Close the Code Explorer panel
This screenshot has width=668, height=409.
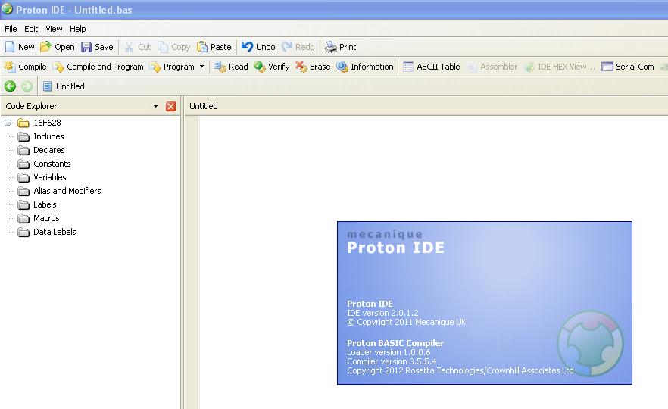click(x=170, y=107)
